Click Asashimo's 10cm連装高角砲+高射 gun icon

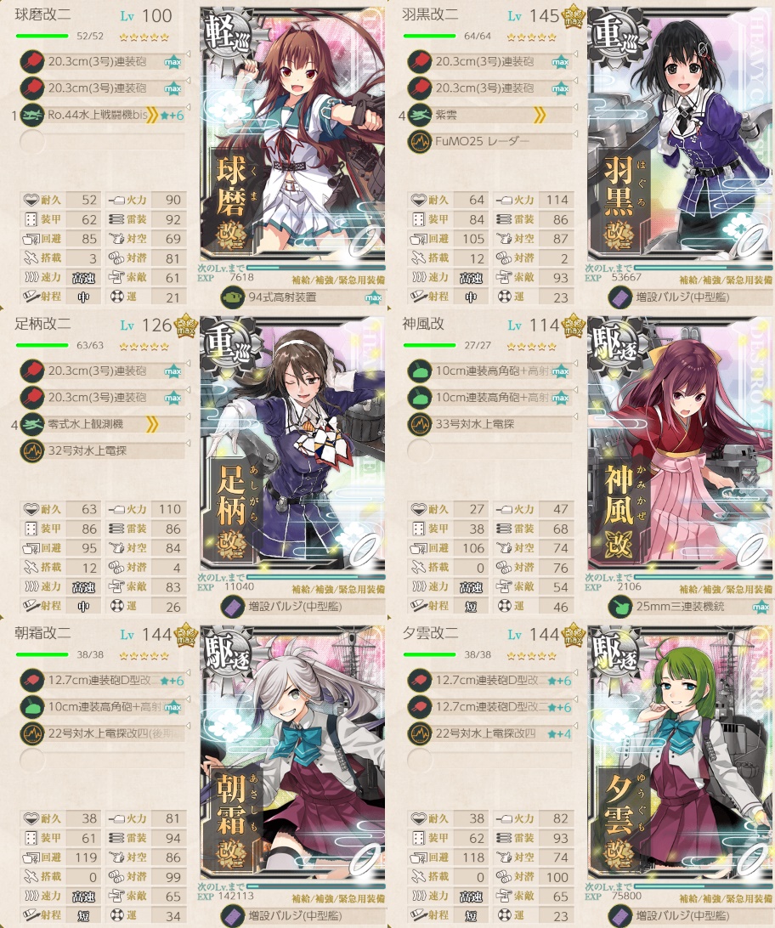[32, 707]
